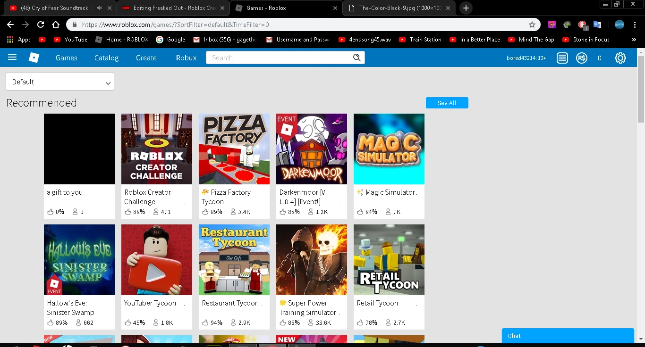Open the Pizza Factory game thumbnail
Viewport: 645px width, 347px height.
[x=234, y=149]
